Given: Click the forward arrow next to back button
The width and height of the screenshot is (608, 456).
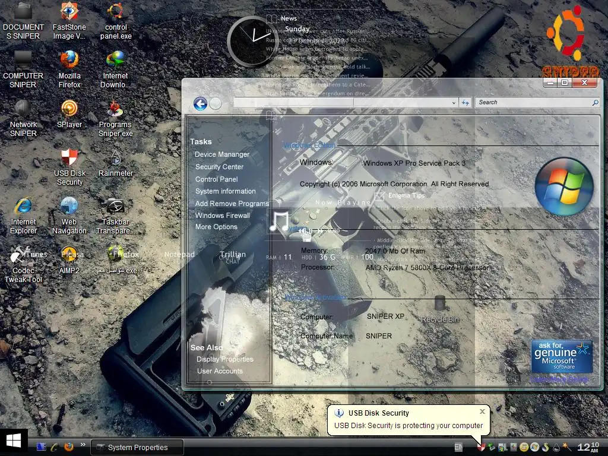Looking at the screenshot, I should click(216, 103).
